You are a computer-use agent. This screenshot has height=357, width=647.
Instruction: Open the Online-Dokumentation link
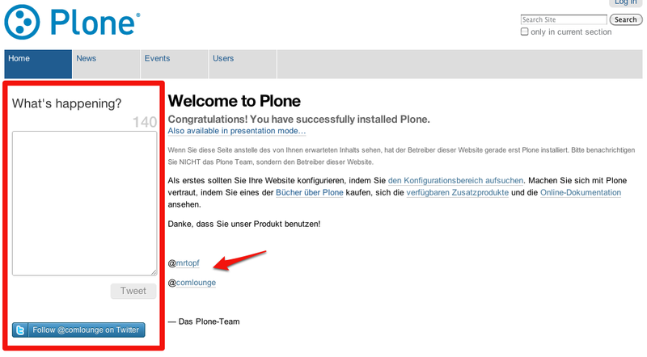(x=581, y=193)
